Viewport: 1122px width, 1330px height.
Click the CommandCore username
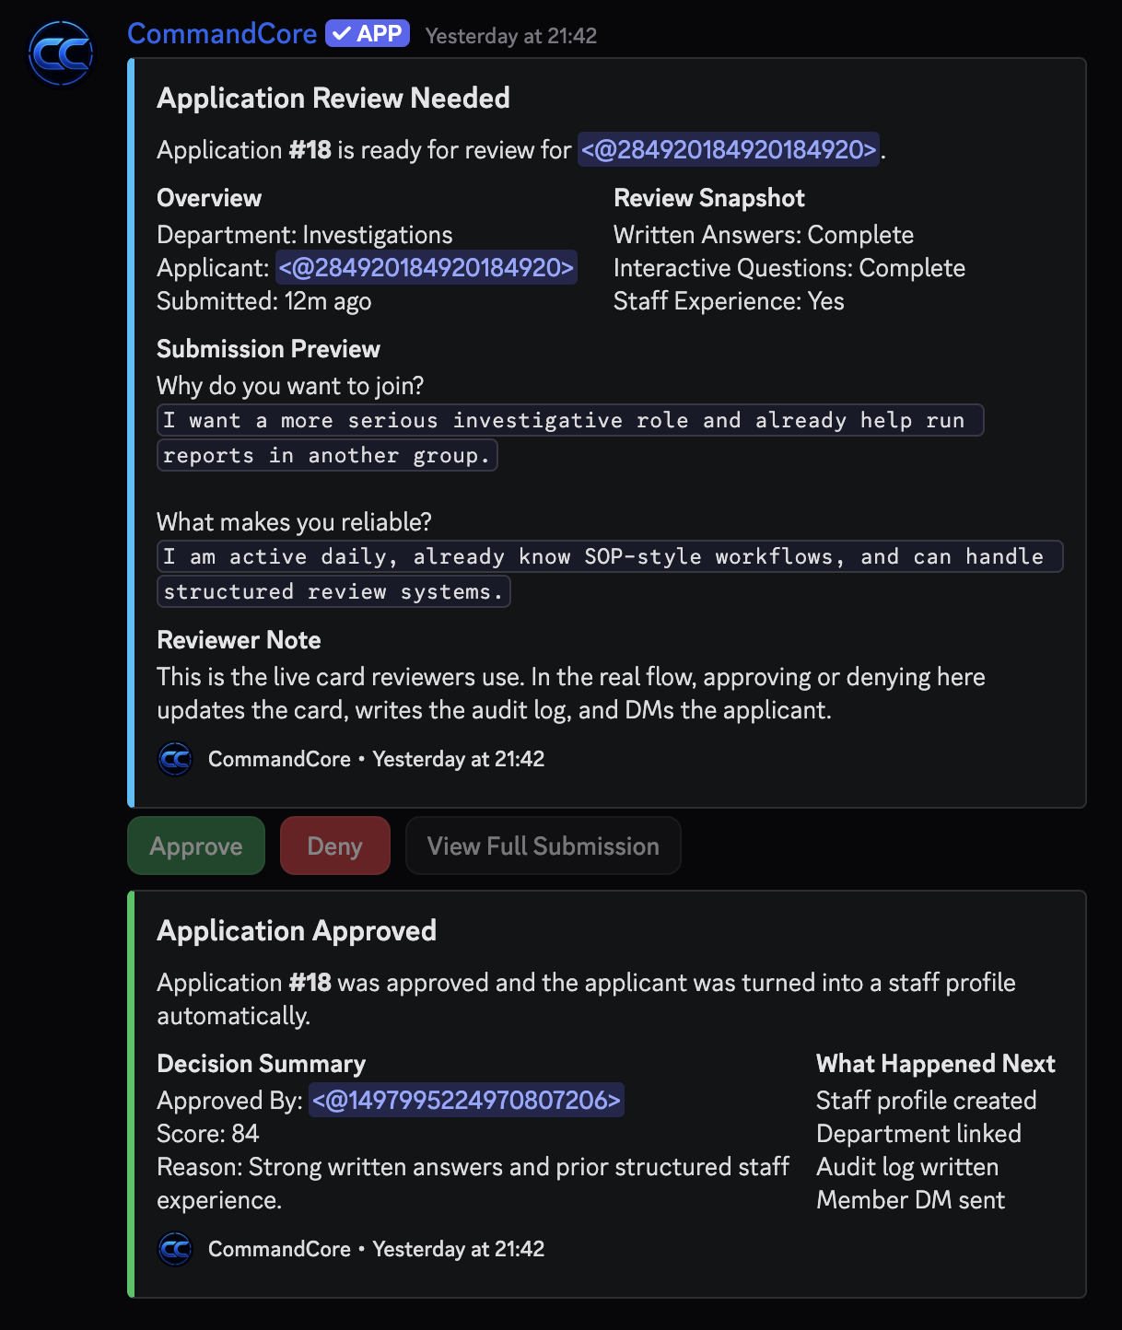point(222,33)
